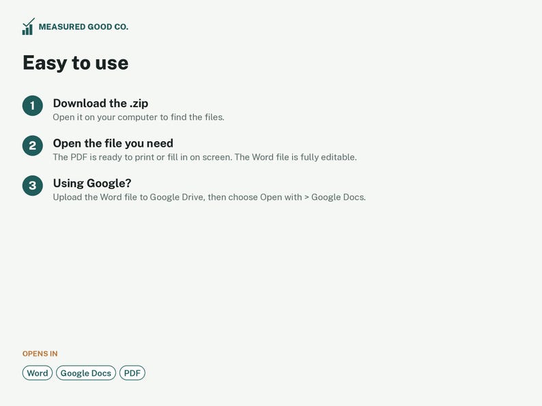542x406 pixels.
Task: Click the Download the .zip heading
Action: pos(100,103)
